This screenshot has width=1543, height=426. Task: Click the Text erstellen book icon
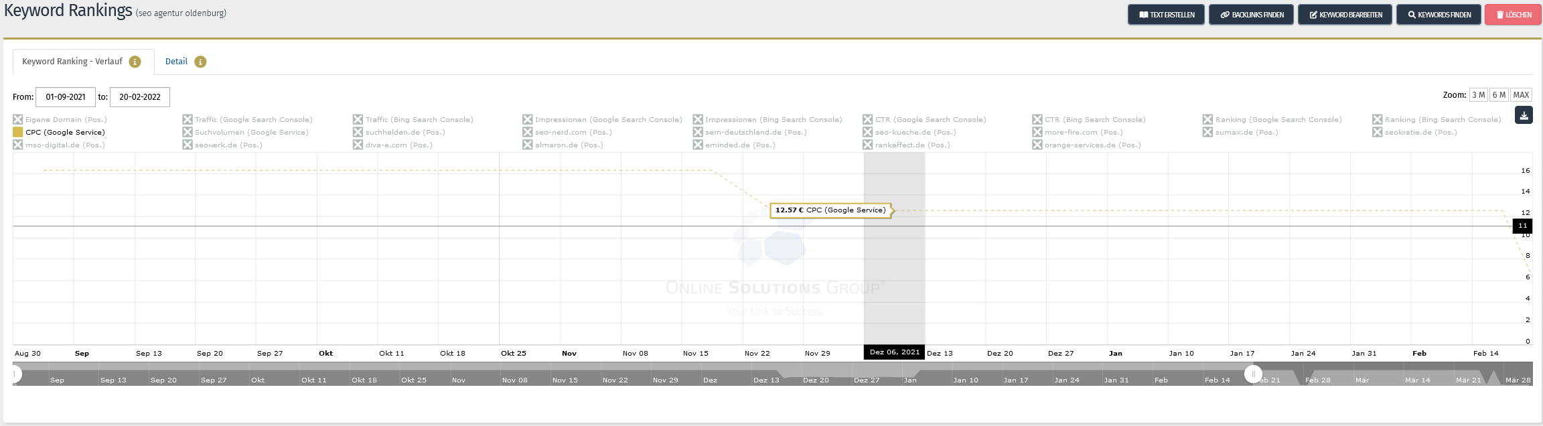tap(1143, 15)
